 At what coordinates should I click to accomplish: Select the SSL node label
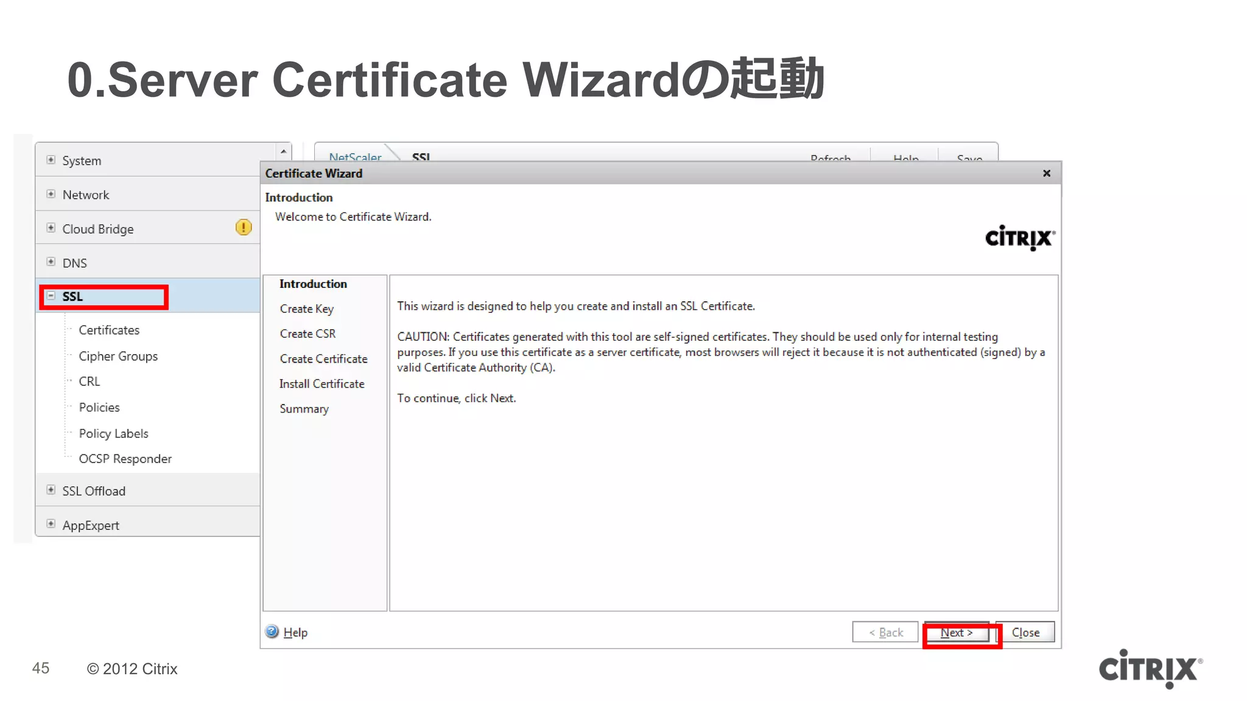72,296
